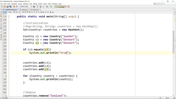Click the Comment icon in editor toolbar
Screen dimensions: 176x99
point(51,12)
